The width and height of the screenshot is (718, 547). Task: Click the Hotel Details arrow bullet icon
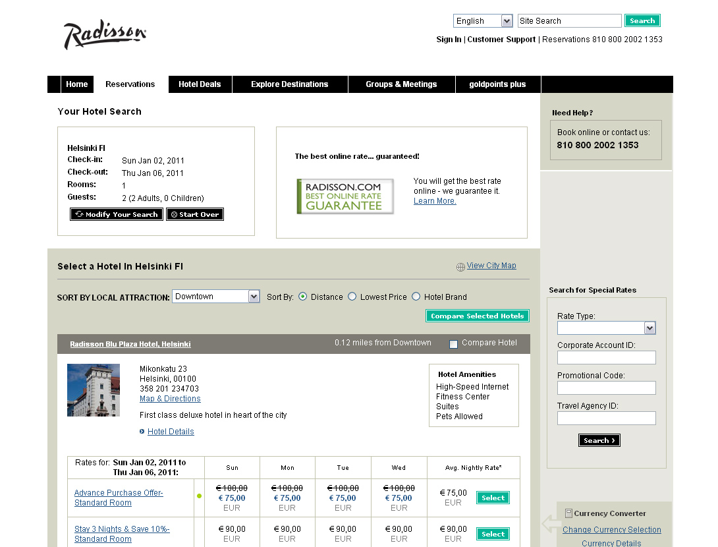point(142,432)
